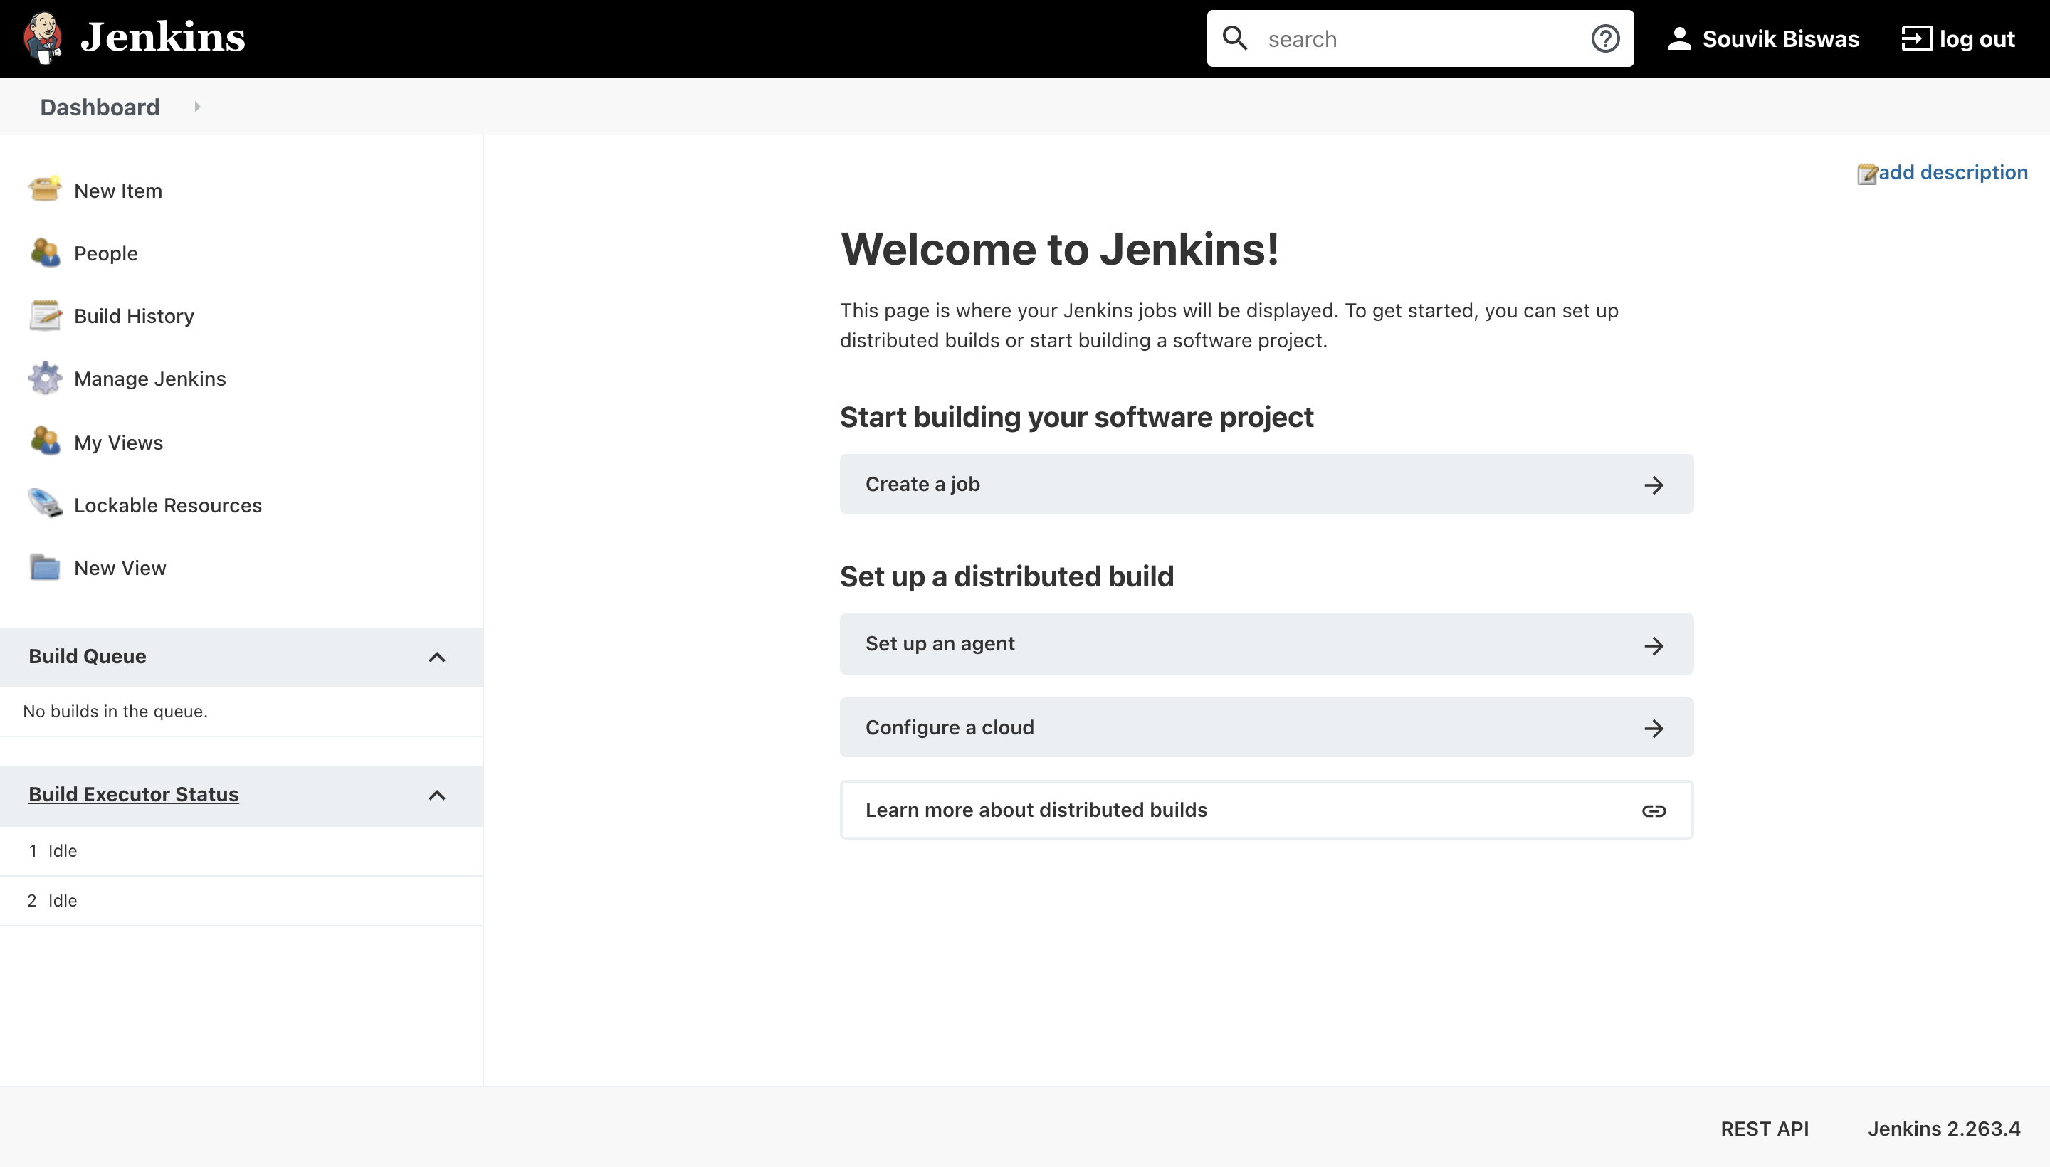Image resolution: width=2050 pixels, height=1167 pixels.
Task: Focus the search input field
Action: coord(1420,38)
